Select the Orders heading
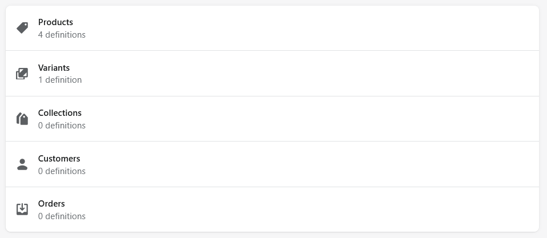This screenshot has width=547, height=238. (x=51, y=204)
